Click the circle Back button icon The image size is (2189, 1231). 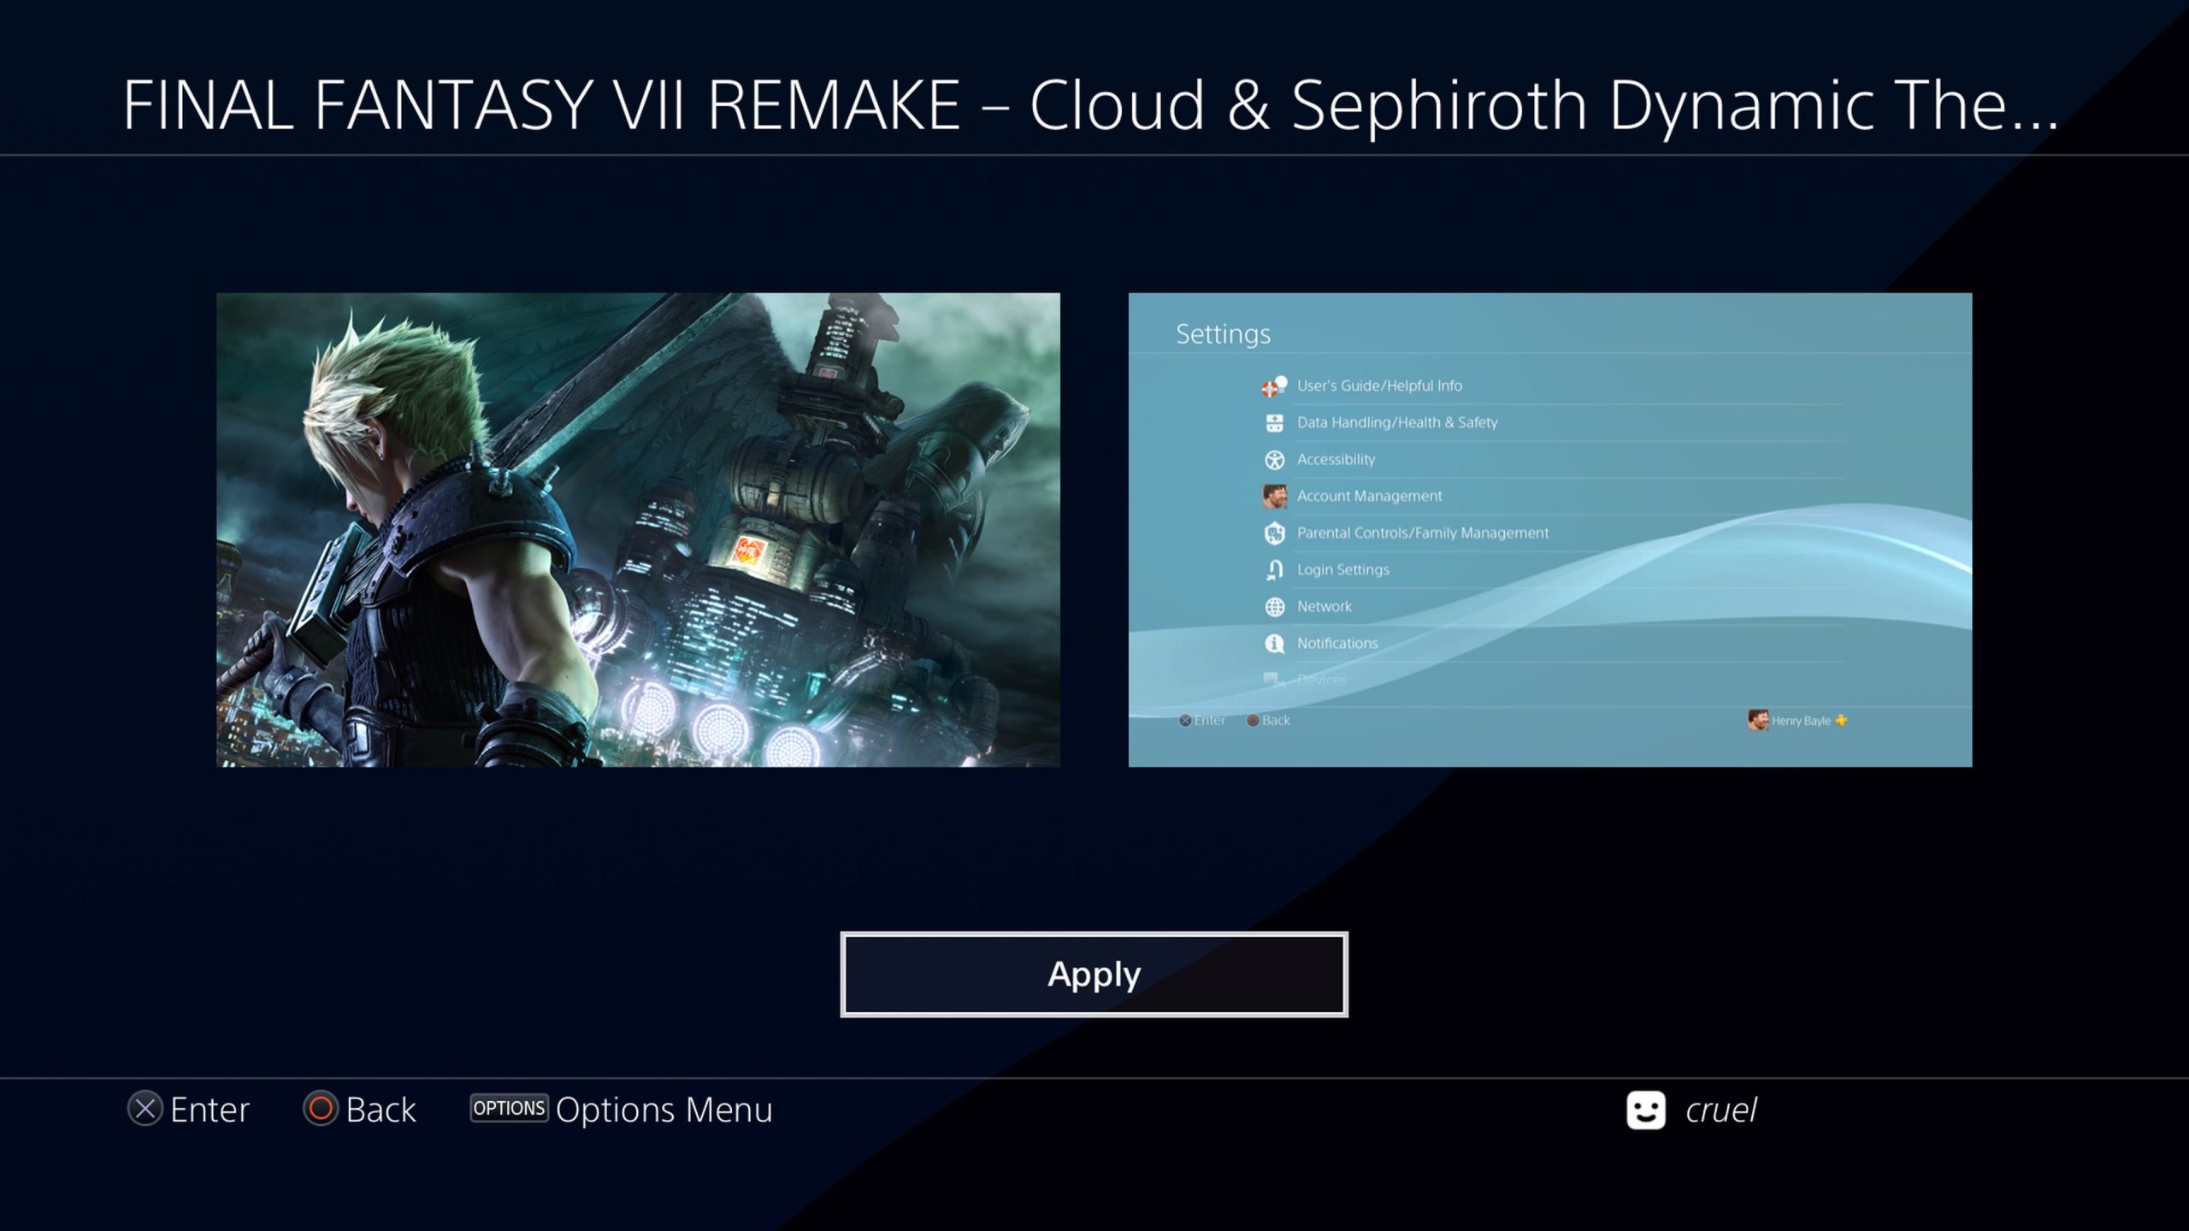click(x=321, y=1110)
